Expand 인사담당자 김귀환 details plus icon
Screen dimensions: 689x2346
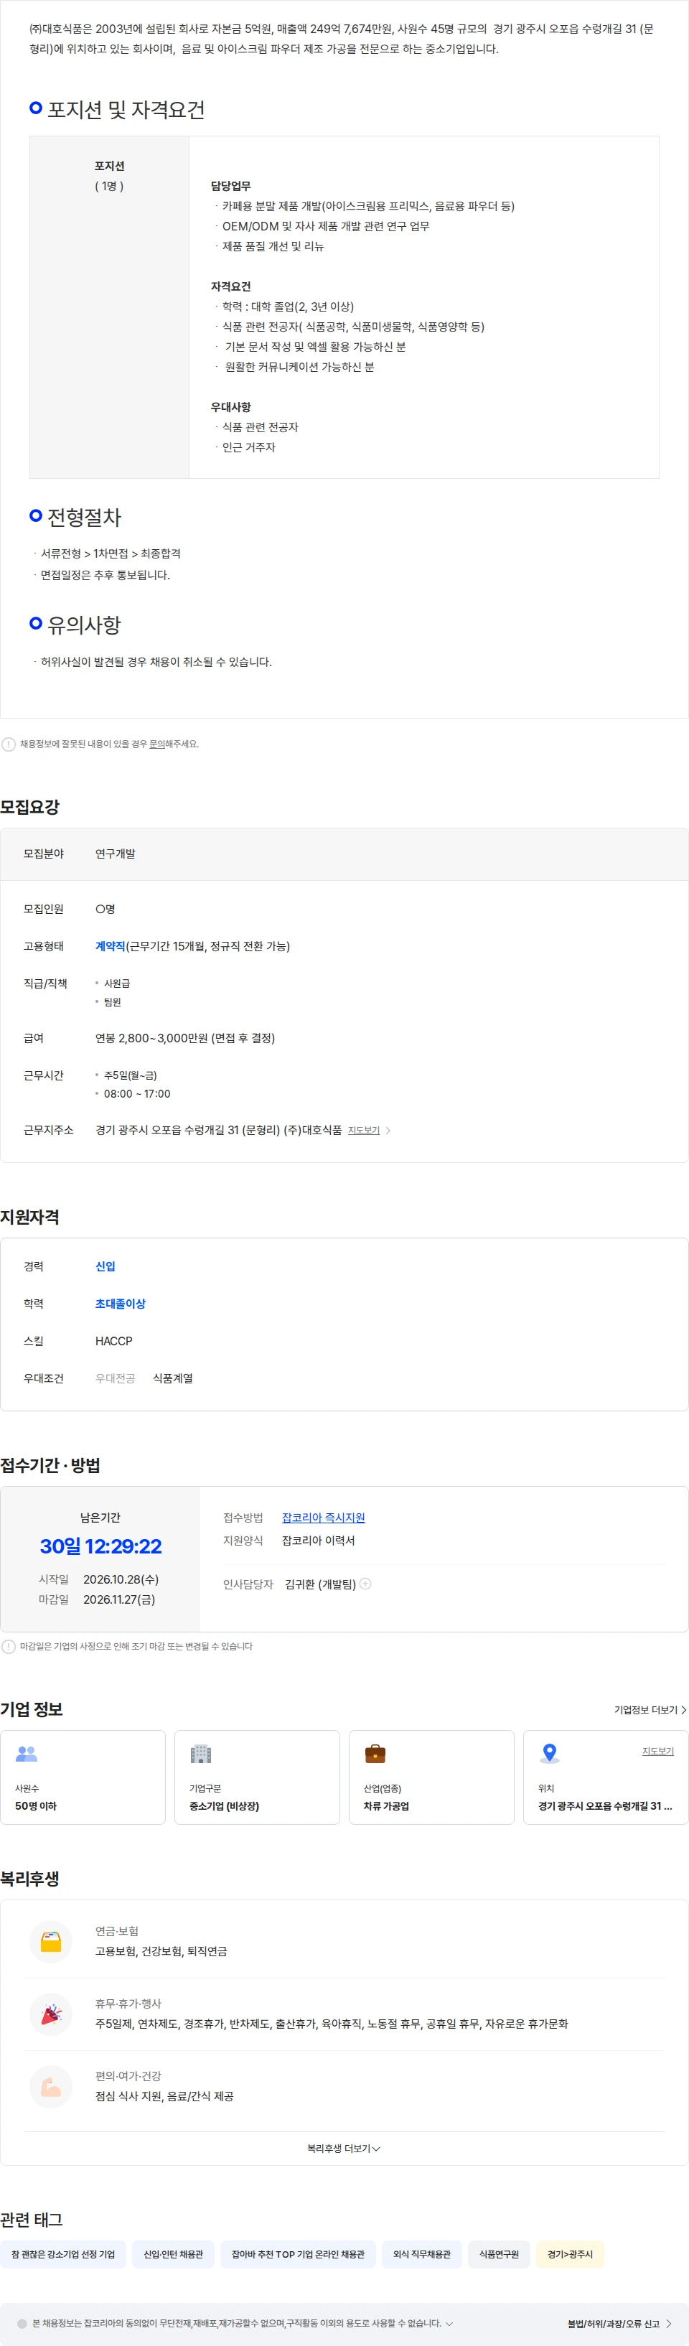[x=365, y=1584]
